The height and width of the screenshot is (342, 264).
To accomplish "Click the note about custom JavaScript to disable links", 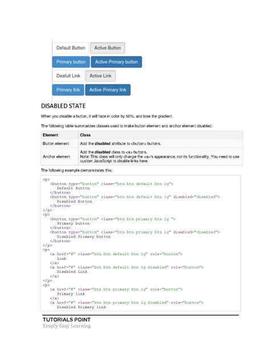I will (x=160, y=159).
